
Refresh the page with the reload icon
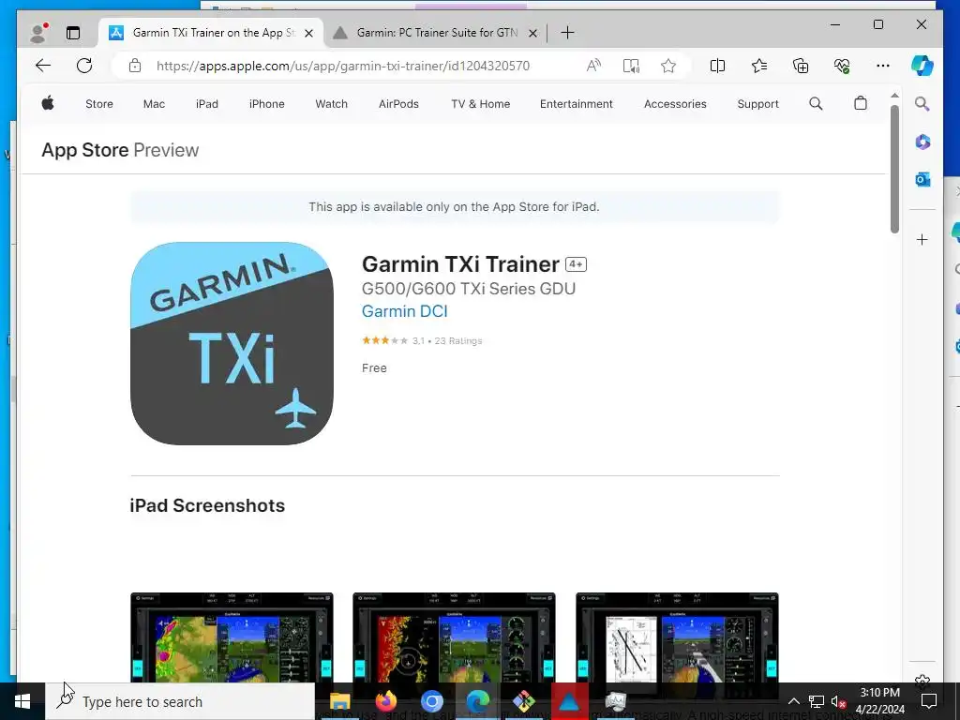84,66
